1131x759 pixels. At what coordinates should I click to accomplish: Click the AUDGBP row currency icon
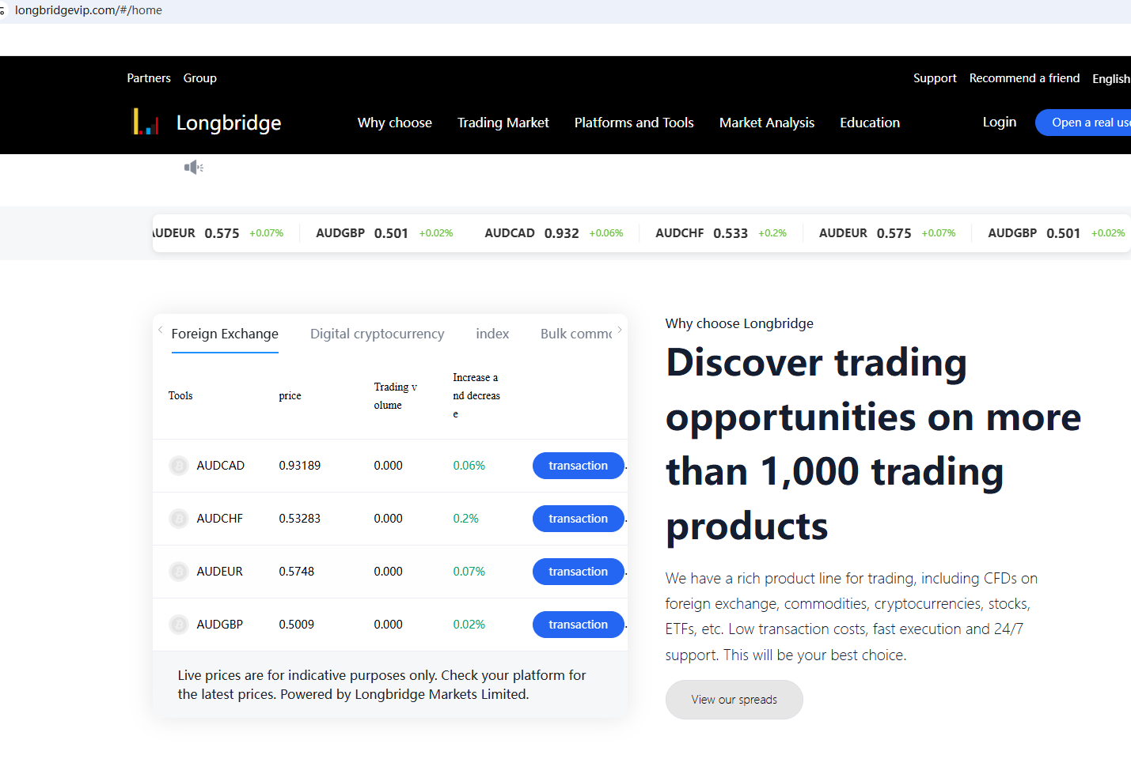click(x=179, y=625)
